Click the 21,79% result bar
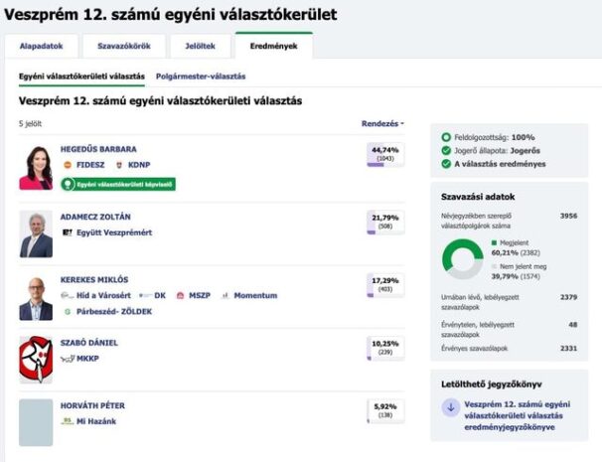 click(385, 223)
